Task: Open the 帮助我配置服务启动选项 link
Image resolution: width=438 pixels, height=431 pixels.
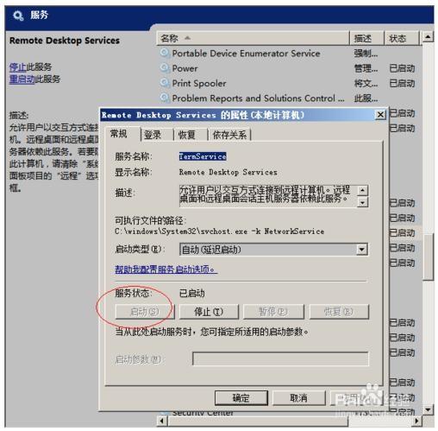Action: (166, 269)
